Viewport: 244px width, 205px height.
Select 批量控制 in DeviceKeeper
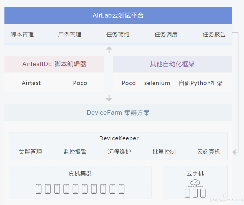coord(164,152)
